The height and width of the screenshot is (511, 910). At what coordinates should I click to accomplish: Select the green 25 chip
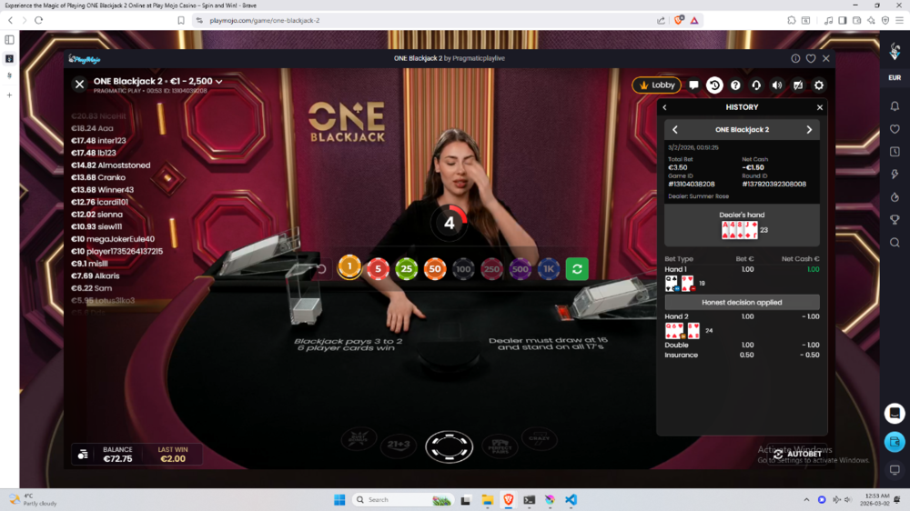click(406, 268)
